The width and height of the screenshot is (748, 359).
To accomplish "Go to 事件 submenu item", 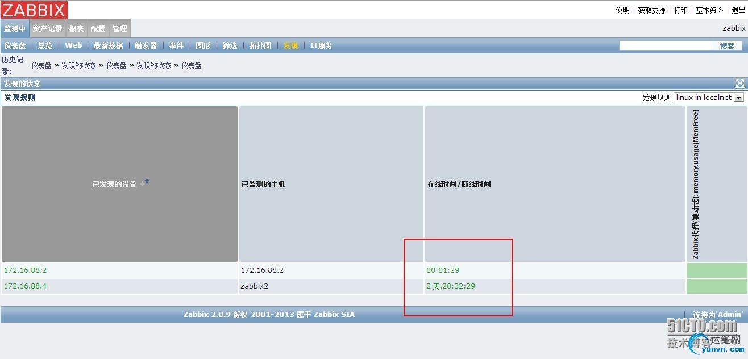I will coord(176,46).
